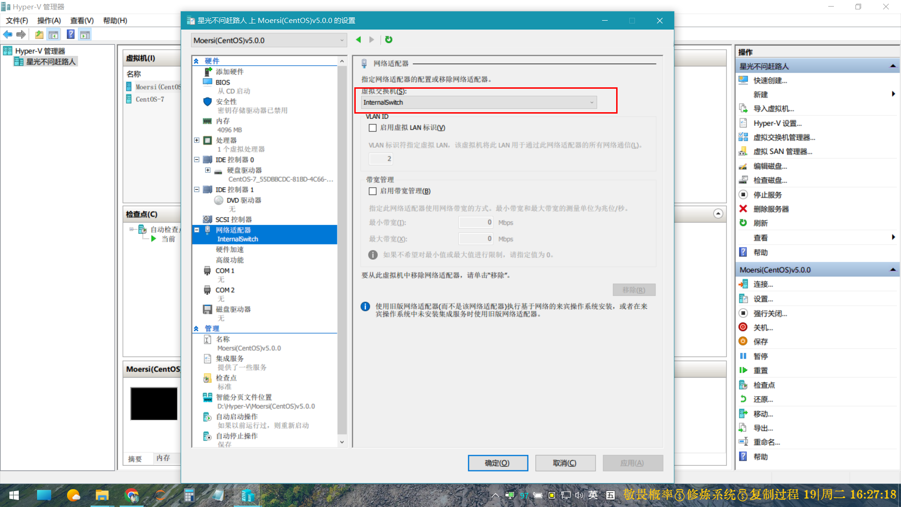Open the Help menu in Hyper-V Manager
Image resolution: width=901 pixels, height=507 pixels.
(x=115, y=20)
